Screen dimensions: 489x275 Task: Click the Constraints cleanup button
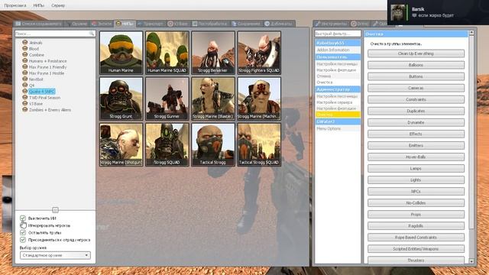tap(416, 99)
